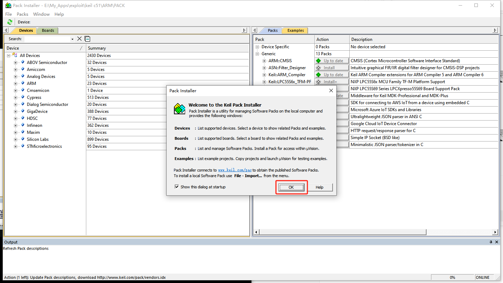Expand the ARM vendor tree node
The height and width of the screenshot is (283, 503).
point(15,84)
